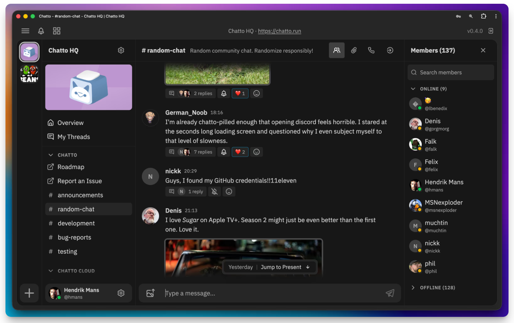The image size is (514, 323).
Task: Click the Search members field
Action: 451,72
